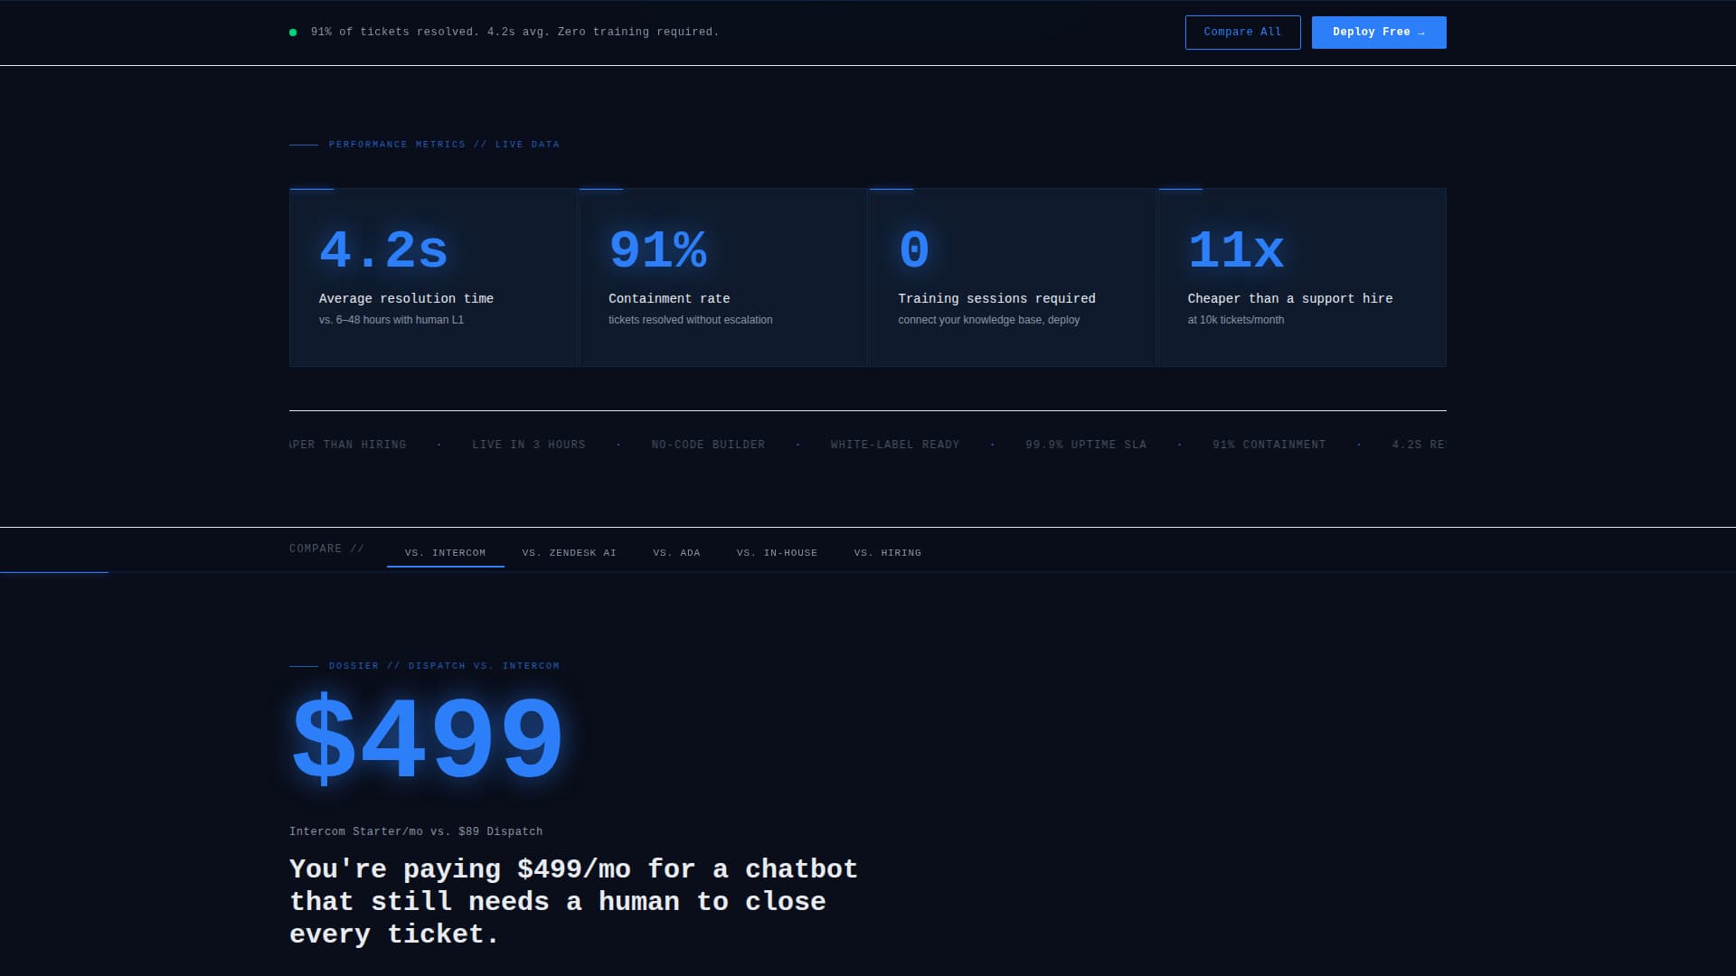Open the VS. ADA tab
This screenshot has height=976, width=1736.
click(x=677, y=552)
